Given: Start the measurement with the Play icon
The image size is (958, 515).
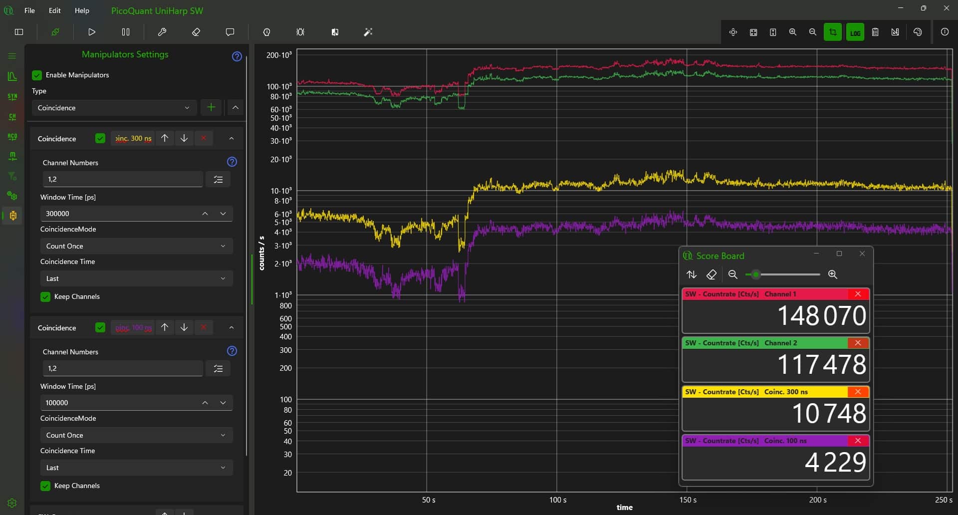Looking at the screenshot, I should coord(91,31).
